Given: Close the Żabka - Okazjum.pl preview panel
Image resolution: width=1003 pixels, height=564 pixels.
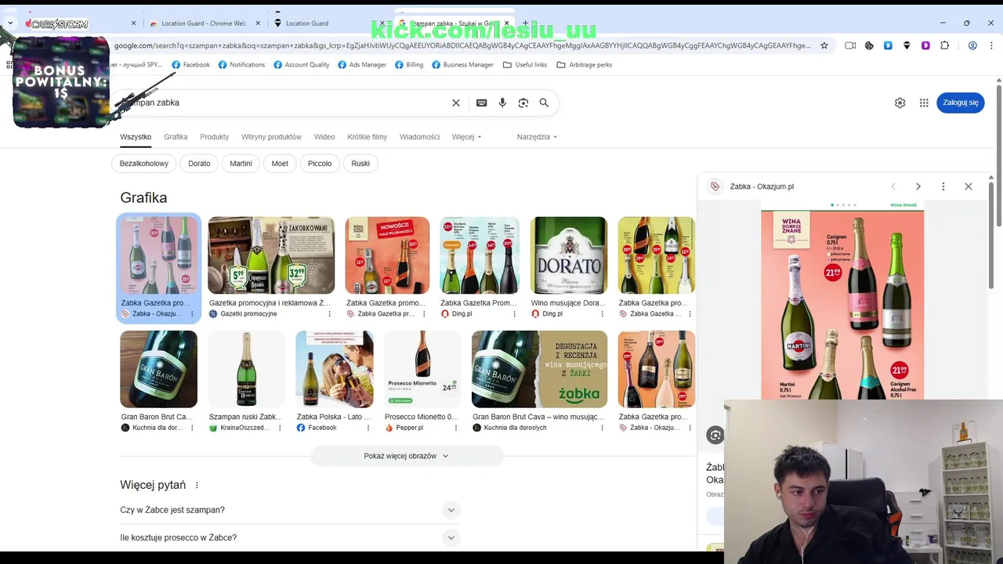Looking at the screenshot, I should 969,186.
